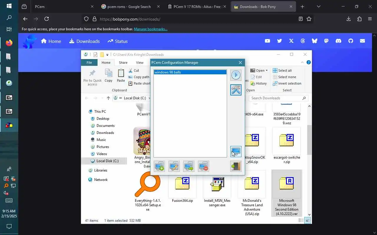
Task: Open View tab in Explorer ribbon
Action: (140, 63)
